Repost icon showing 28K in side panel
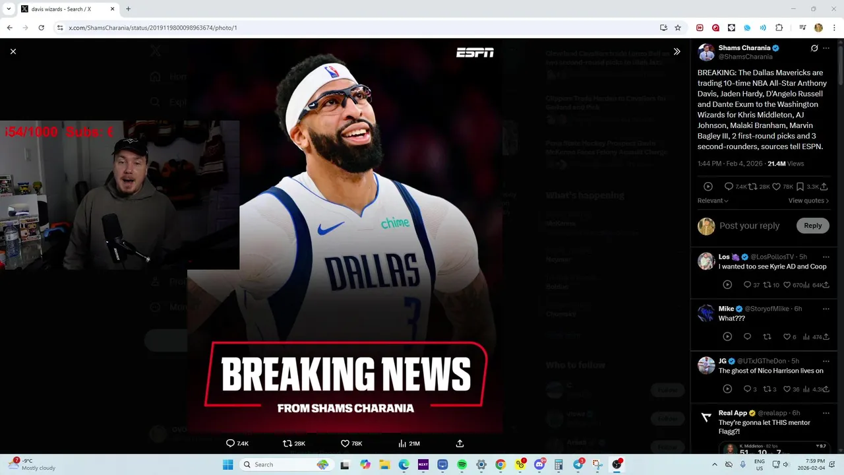This screenshot has width=844, height=475. [x=752, y=187]
